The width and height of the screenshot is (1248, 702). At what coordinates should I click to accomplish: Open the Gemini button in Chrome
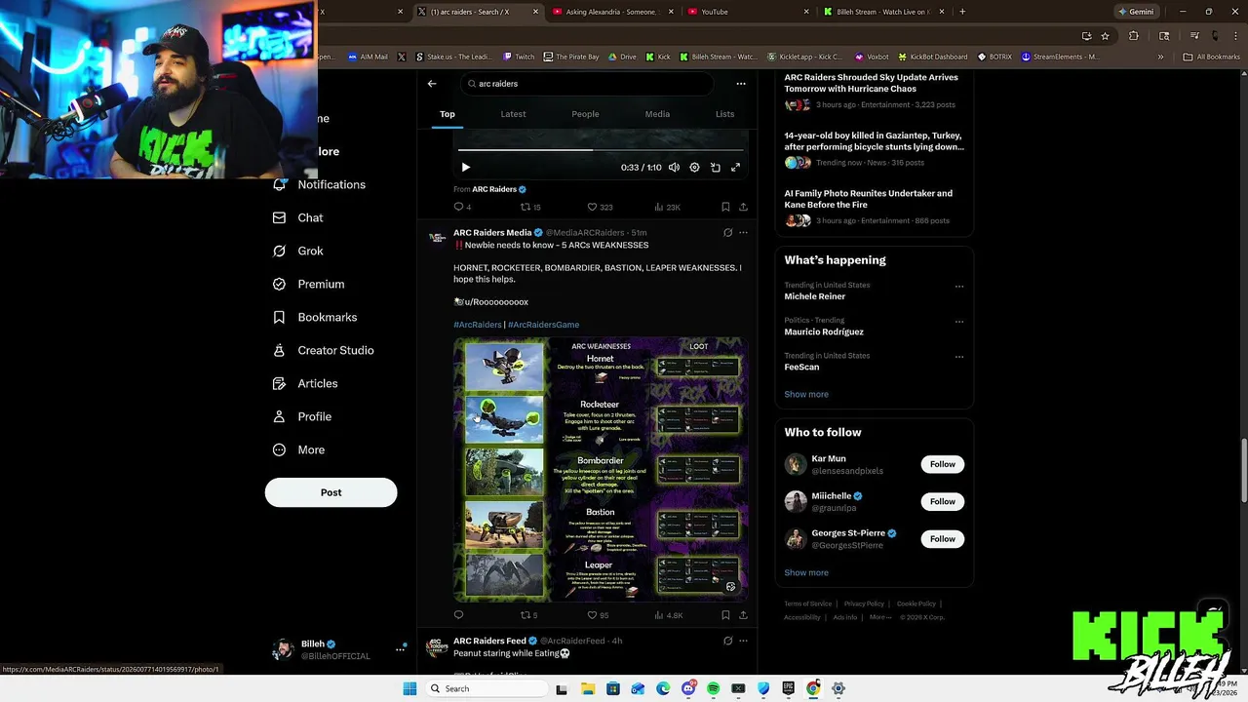[1136, 12]
